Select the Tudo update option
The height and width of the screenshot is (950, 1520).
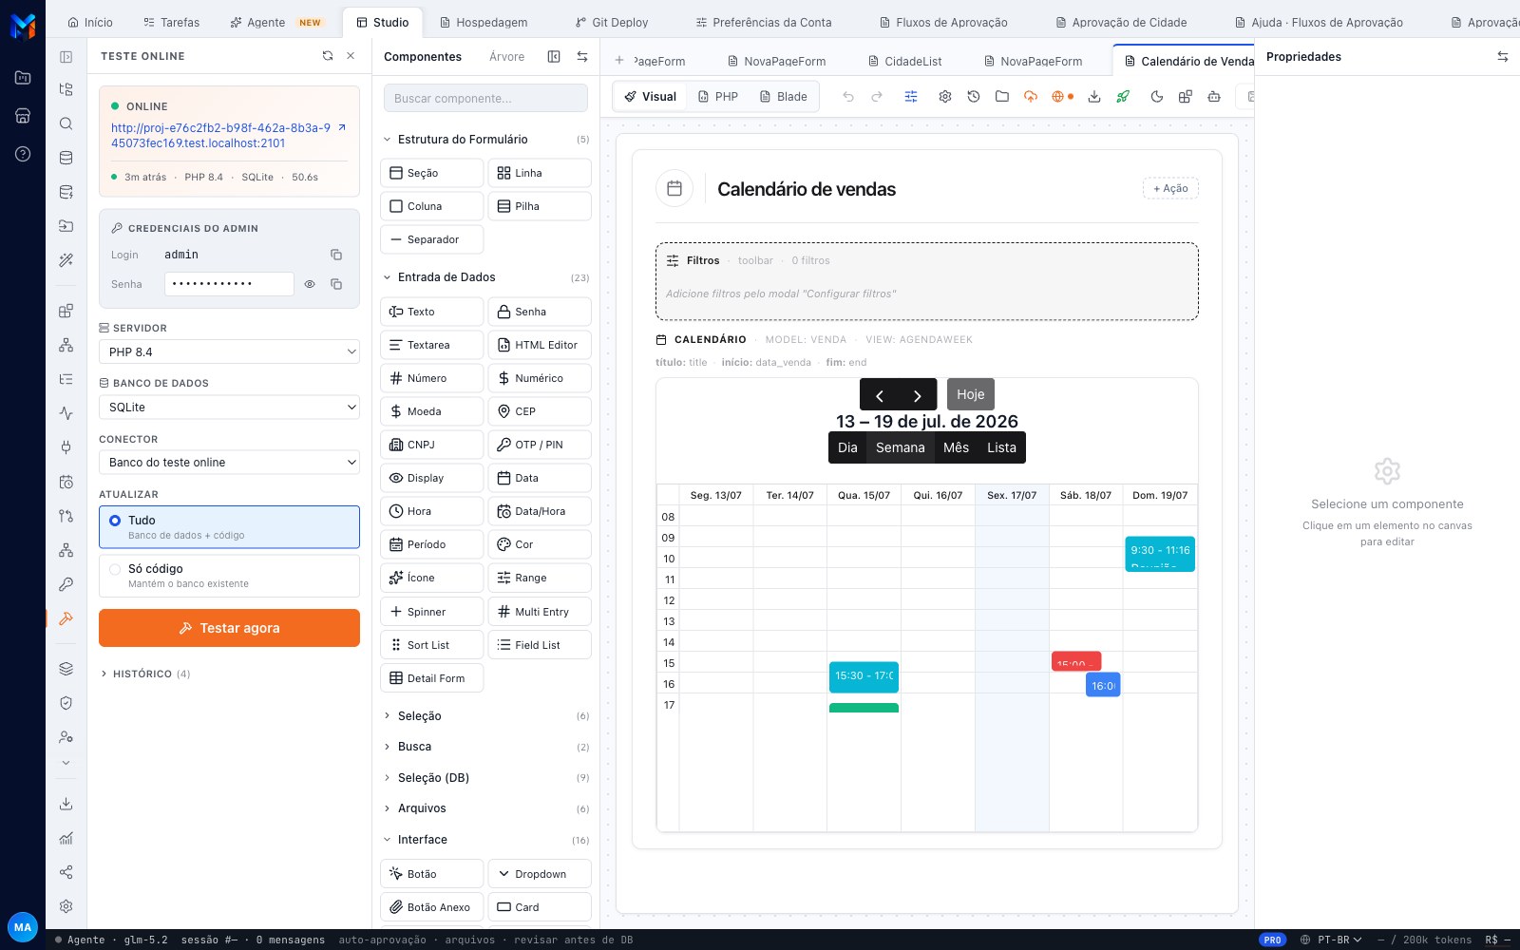(229, 527)
